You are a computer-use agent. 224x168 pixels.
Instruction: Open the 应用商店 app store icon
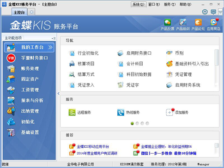(x=214, y=23)
